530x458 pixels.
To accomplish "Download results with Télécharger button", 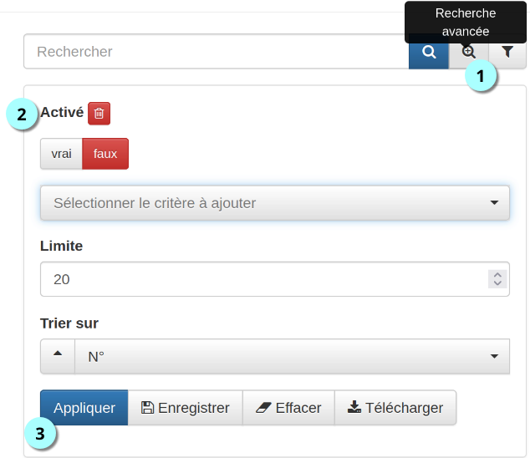I will point(395,408).
